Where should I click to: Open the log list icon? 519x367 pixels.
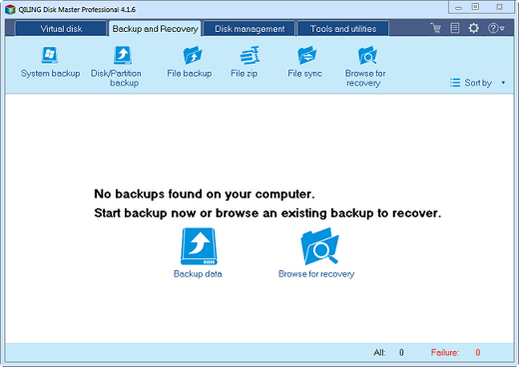(455, 28)
